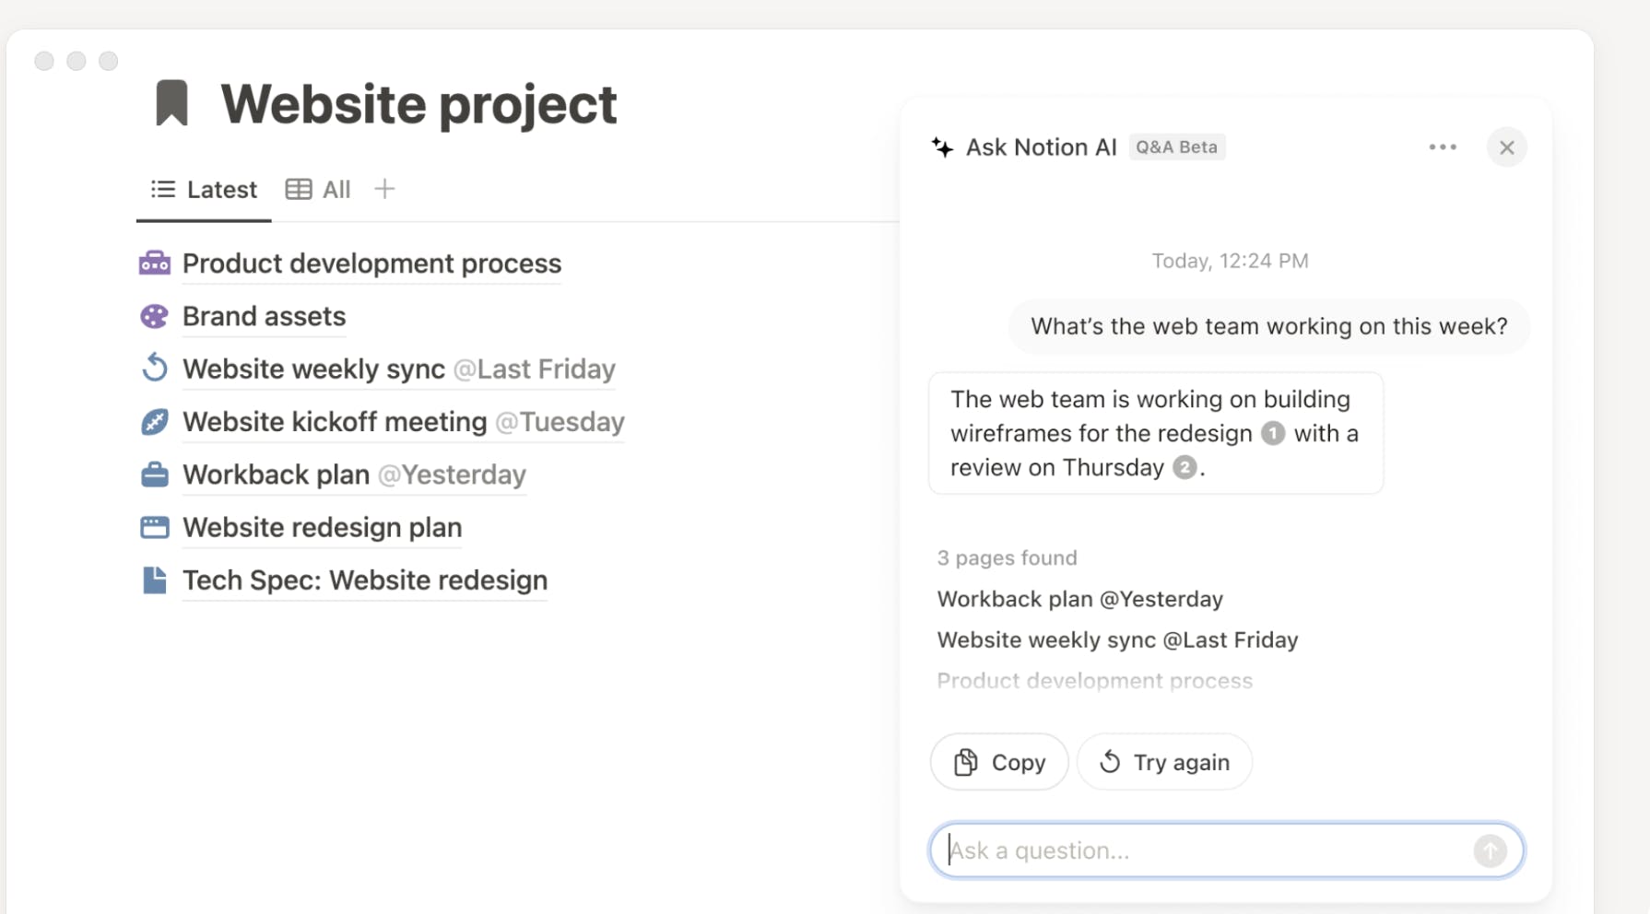Copy the AI response

click(999, 762)
